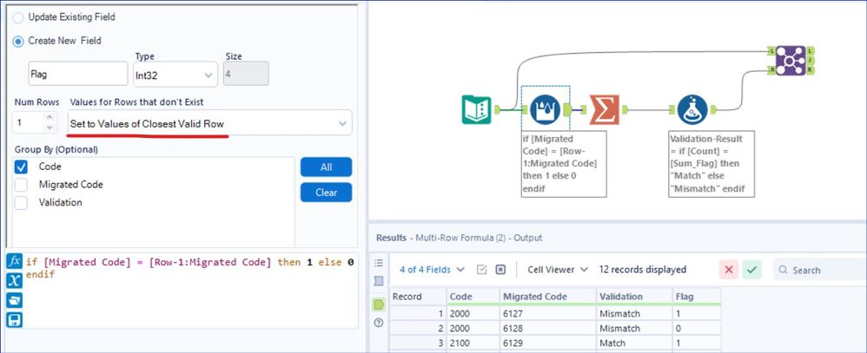Click the Join tool R input anchor
The height and width of the screenshot is (353, 867).
[771, 71]
